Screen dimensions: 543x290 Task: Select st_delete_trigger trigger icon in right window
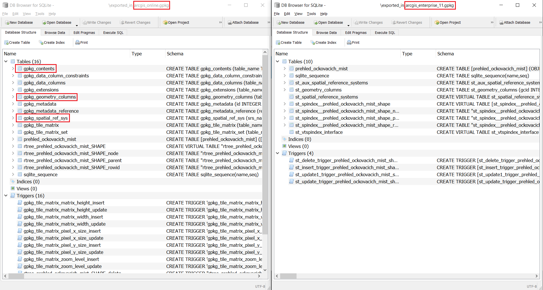click(x=291, y=160)
